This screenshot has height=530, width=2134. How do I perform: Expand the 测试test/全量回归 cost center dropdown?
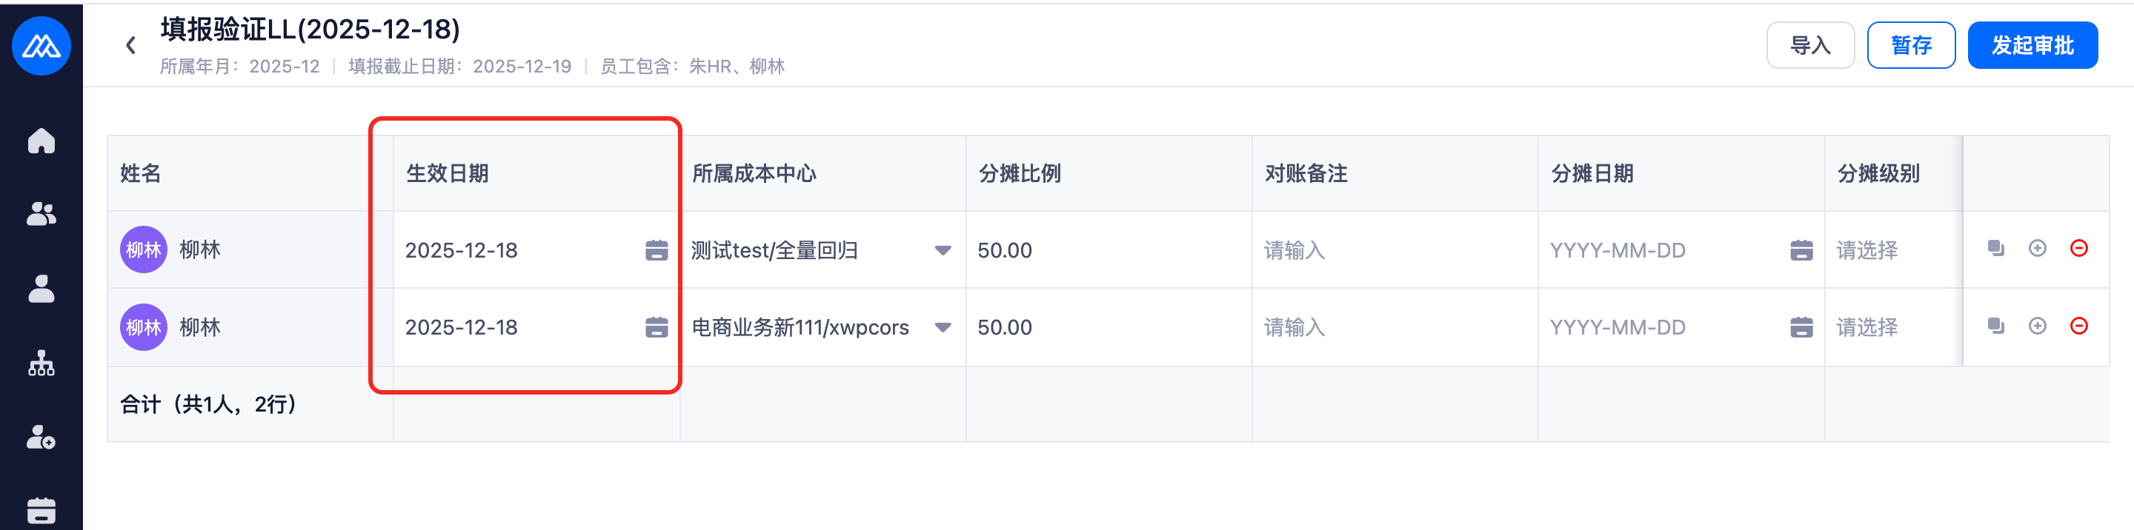[x=942, y=250]
